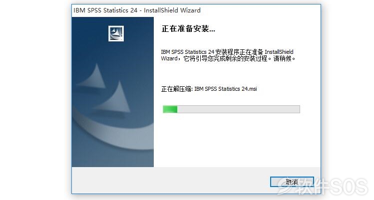Cancel the installation with the 取消 button
This screenshot has width=374, height=200.
[292, 182]
